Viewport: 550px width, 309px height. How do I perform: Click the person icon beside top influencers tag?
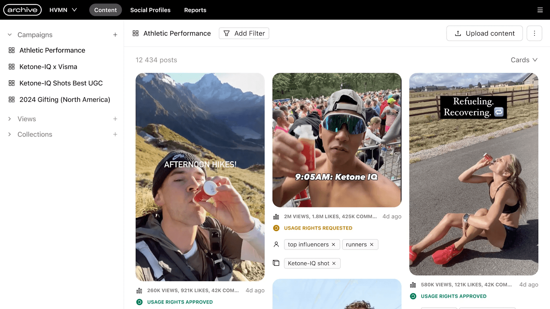click(x=276, y=244)
